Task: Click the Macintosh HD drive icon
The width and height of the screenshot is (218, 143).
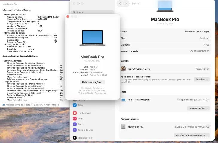Action: (123, 127)
